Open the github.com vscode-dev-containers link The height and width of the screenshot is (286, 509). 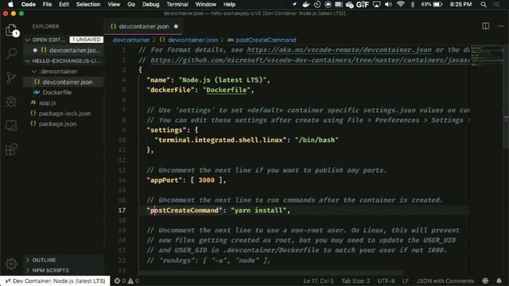(310, 60)
